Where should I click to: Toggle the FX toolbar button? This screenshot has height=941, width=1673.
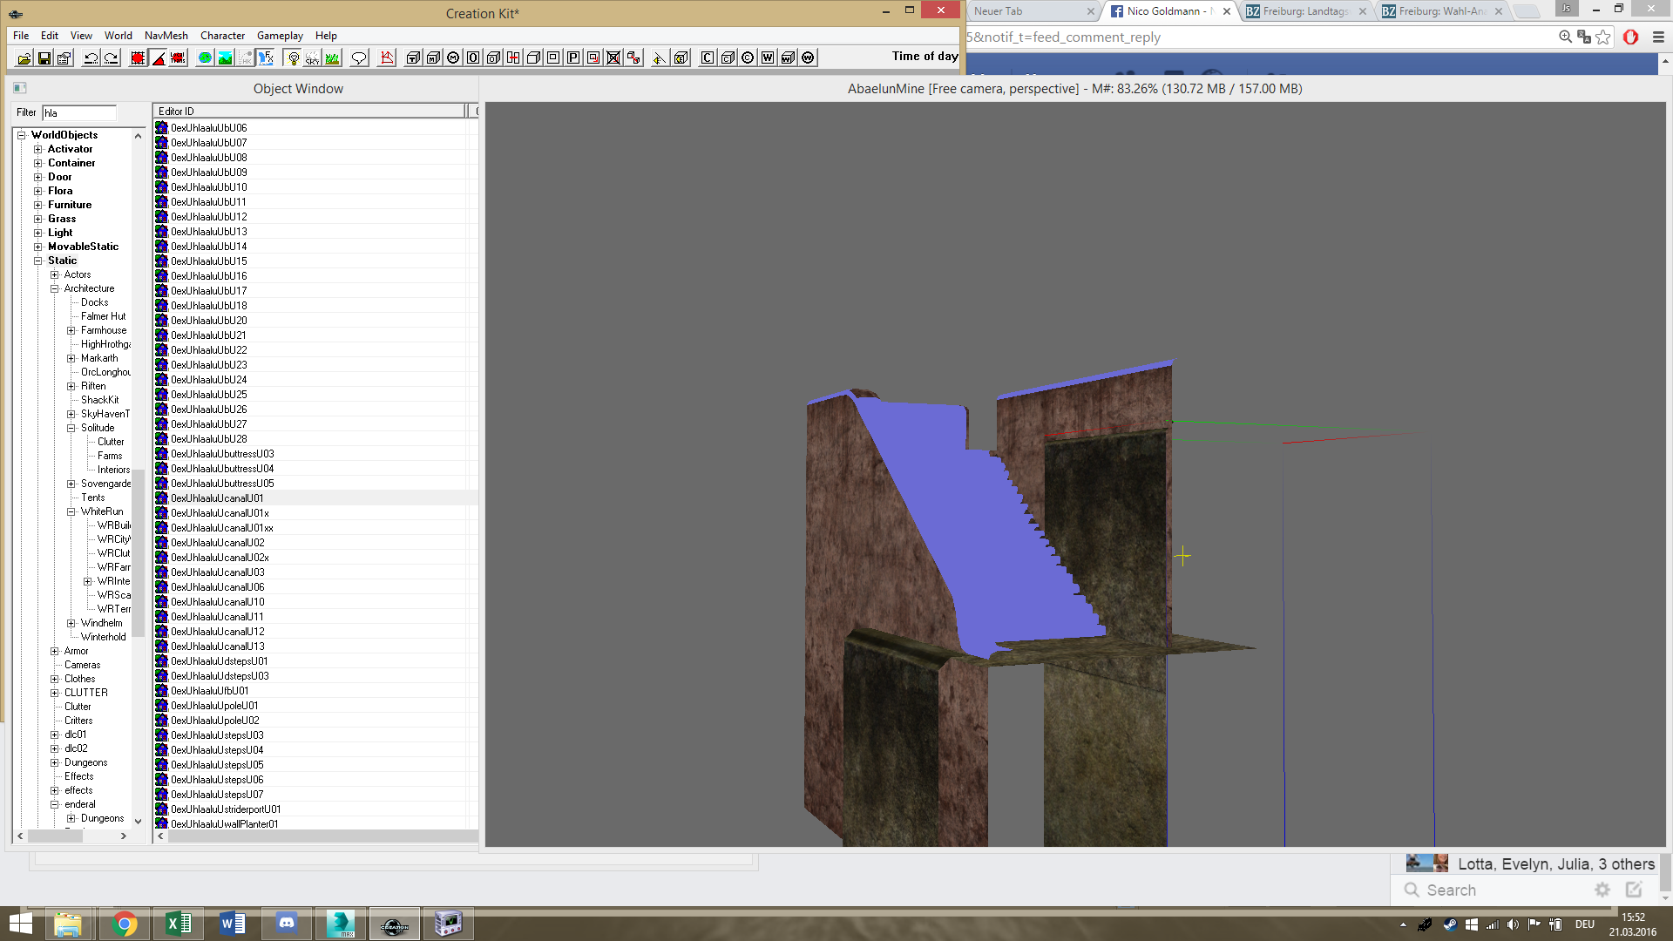pos(266,58)
